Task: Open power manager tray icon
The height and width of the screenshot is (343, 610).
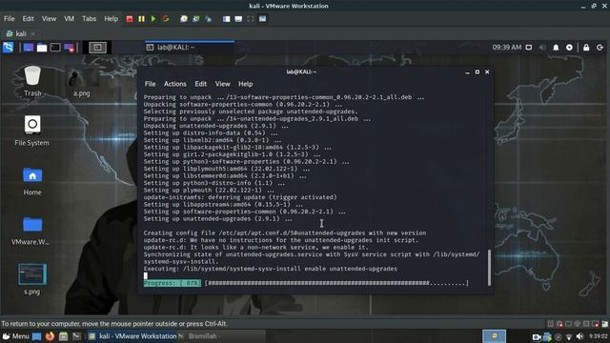Action: (569, 48)
